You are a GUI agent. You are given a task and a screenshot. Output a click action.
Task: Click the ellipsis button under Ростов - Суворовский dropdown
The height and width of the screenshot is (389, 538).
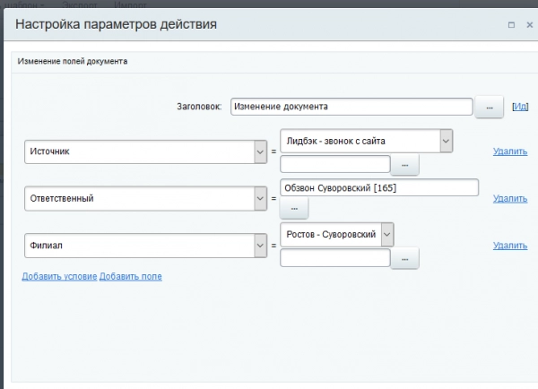pyautogui.click(x=405, y=258)
